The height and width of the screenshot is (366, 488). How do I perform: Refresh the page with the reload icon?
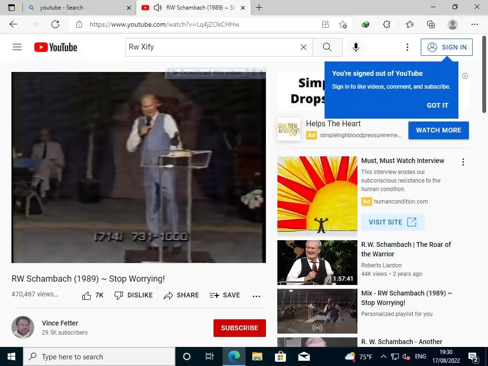coord(55,24)
